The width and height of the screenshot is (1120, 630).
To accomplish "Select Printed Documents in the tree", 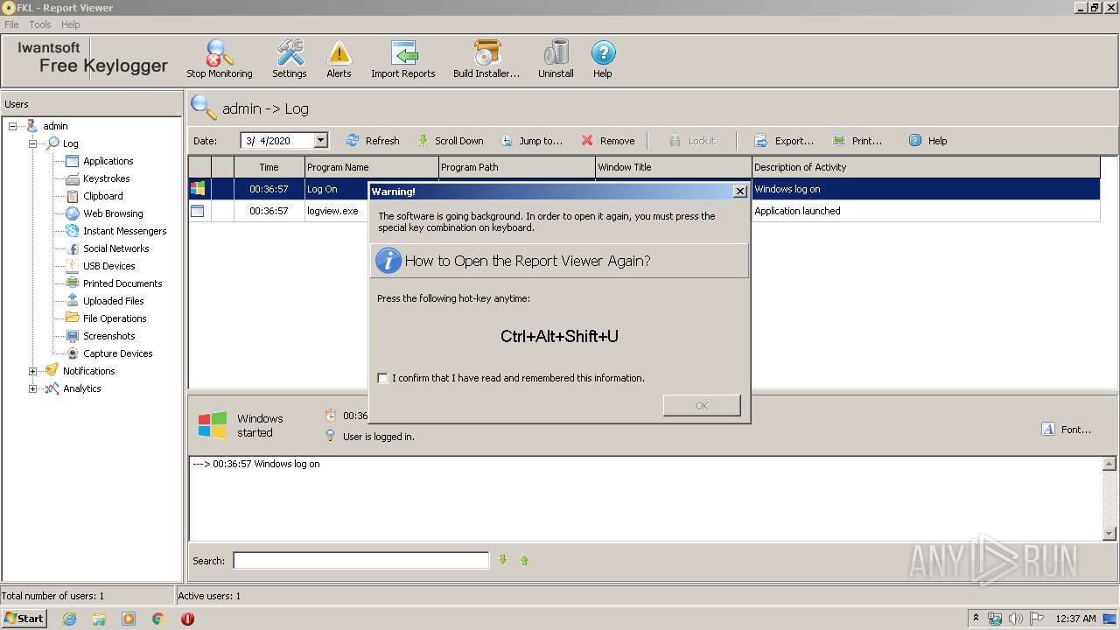I will tap(122, 283).
